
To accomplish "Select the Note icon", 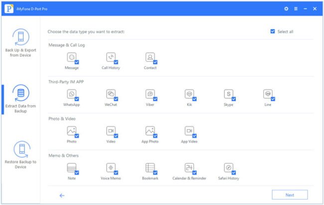I will pyautogui.click(x=71, y=168).
